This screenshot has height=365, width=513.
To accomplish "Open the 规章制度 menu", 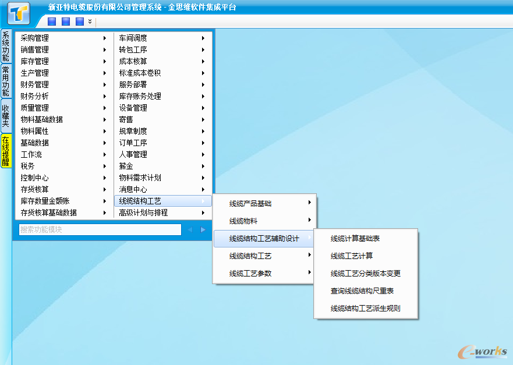I will 163,131.
